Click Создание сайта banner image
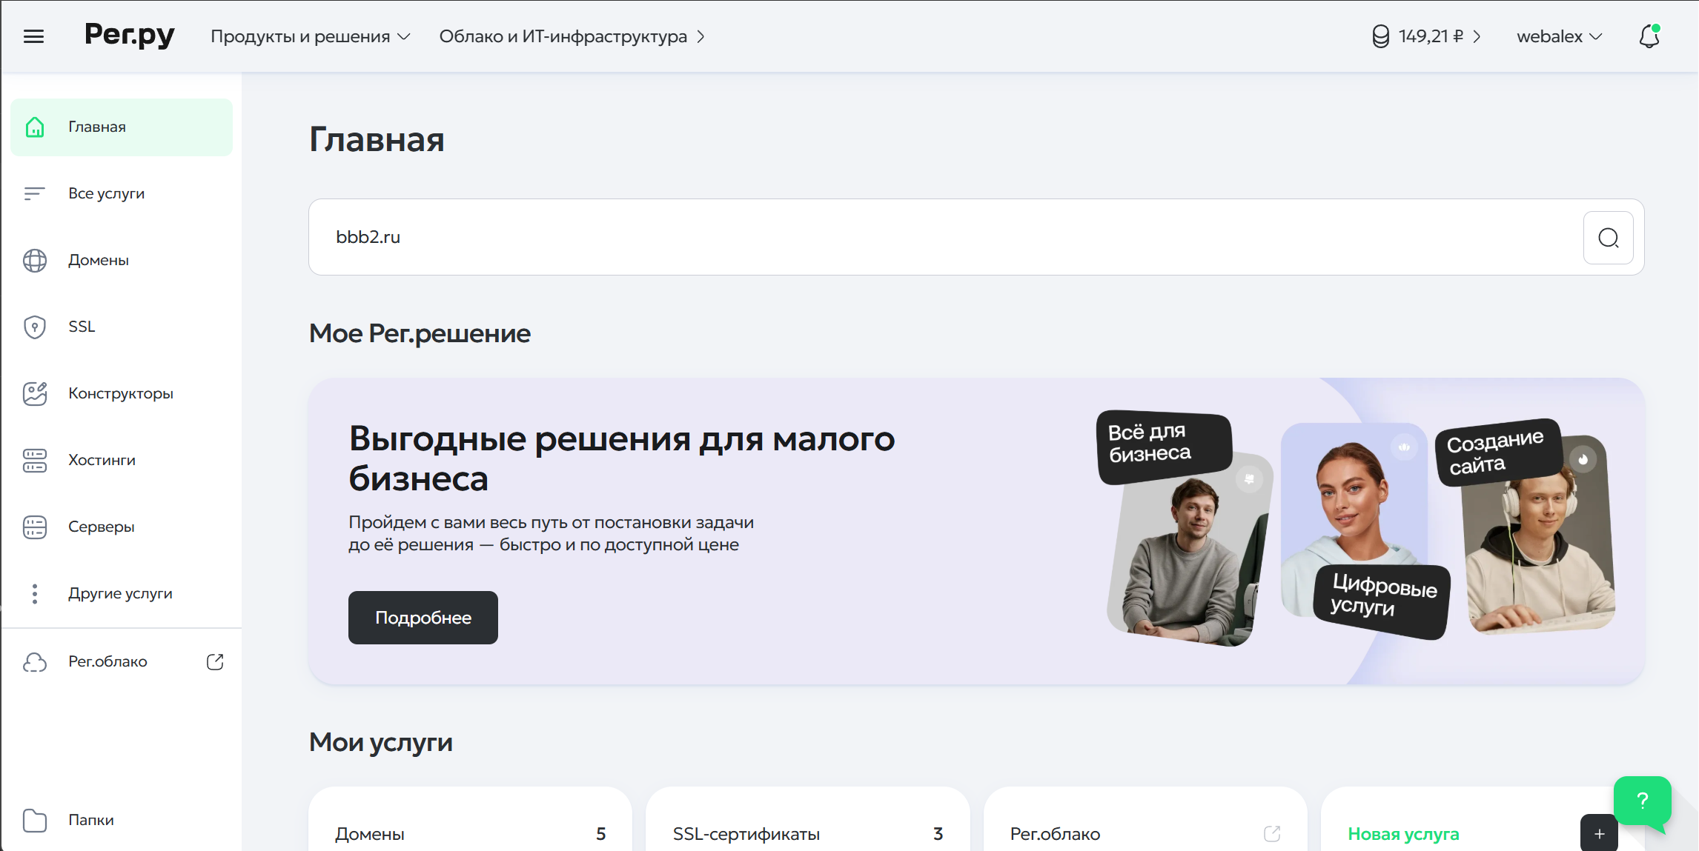 pos(1525,526)
